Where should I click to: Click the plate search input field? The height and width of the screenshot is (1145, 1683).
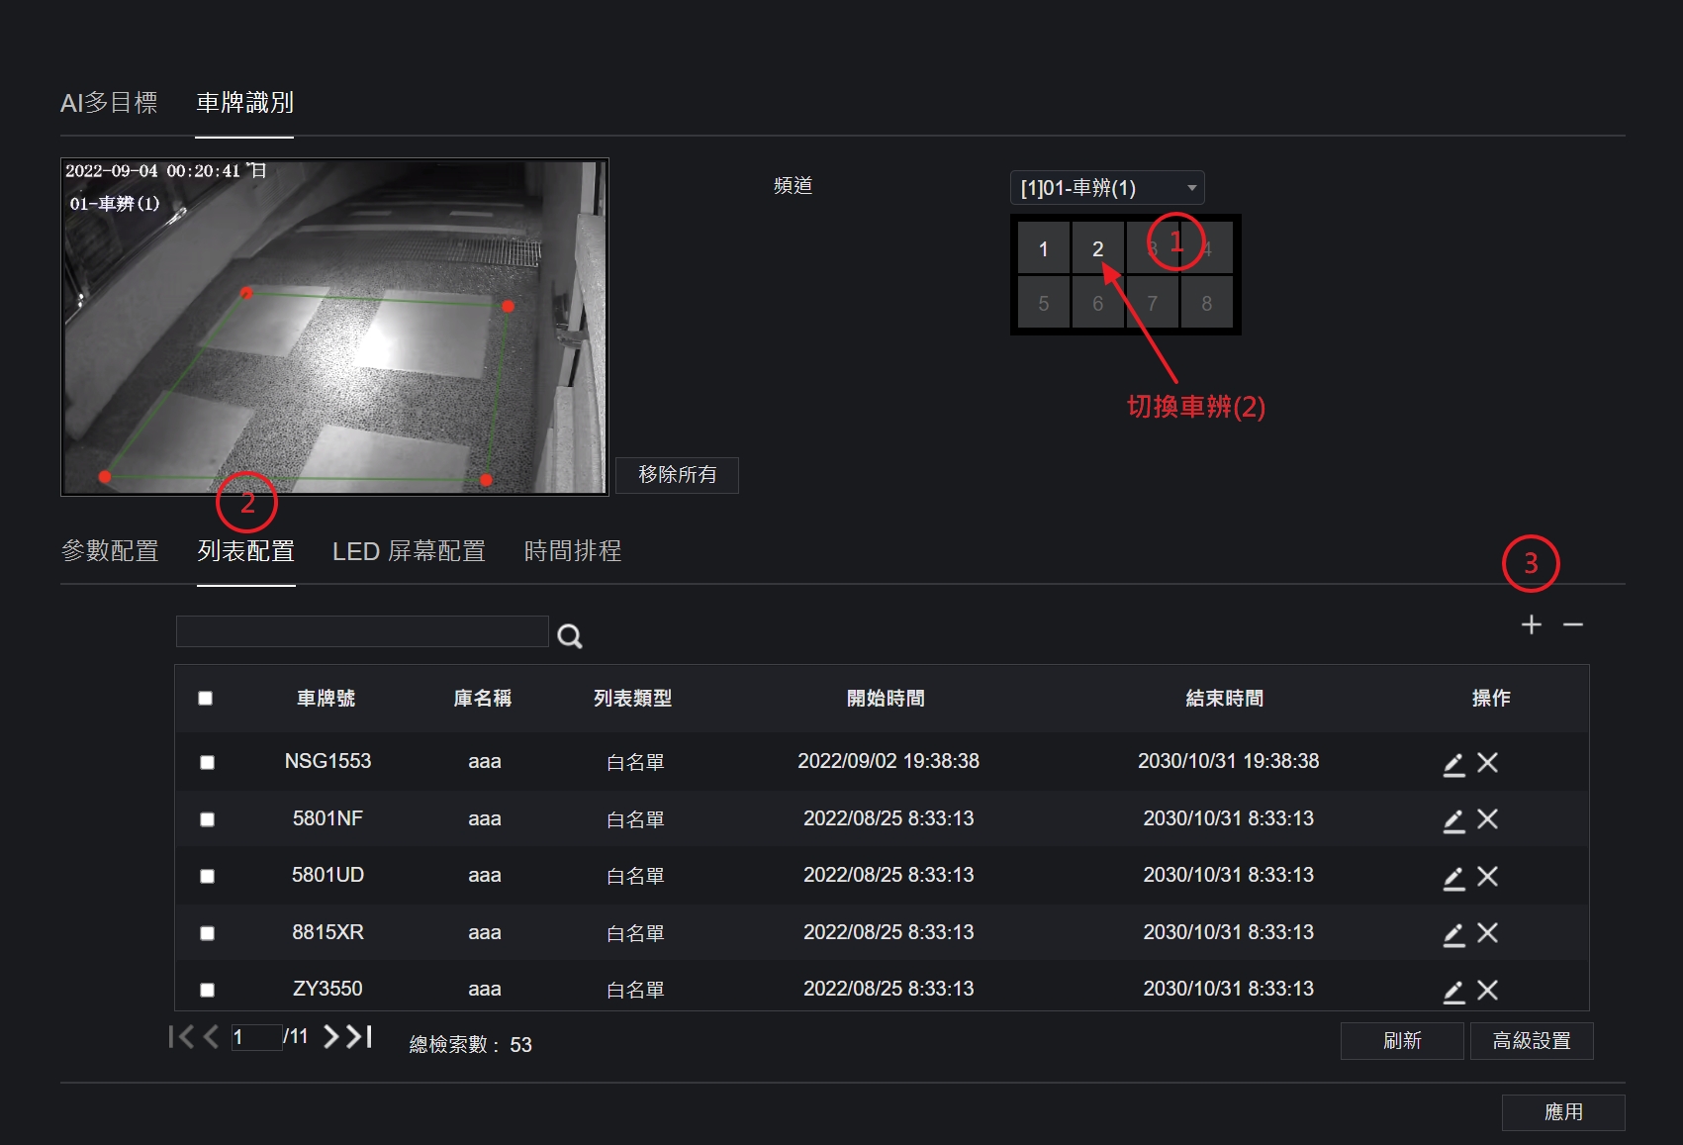362,631
